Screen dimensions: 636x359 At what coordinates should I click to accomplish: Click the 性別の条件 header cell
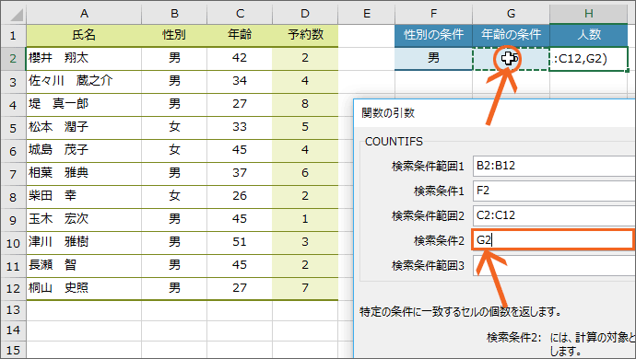(x=433, y=35)
